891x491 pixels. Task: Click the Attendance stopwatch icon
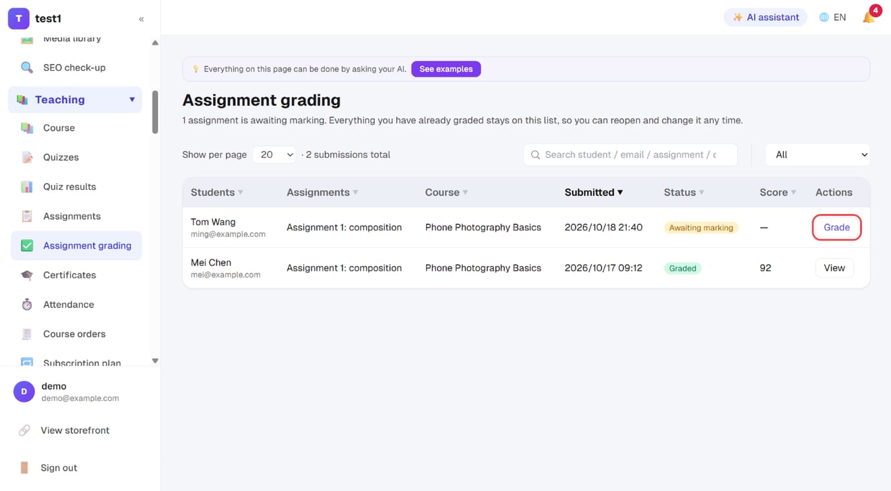[x=27, y=304]
